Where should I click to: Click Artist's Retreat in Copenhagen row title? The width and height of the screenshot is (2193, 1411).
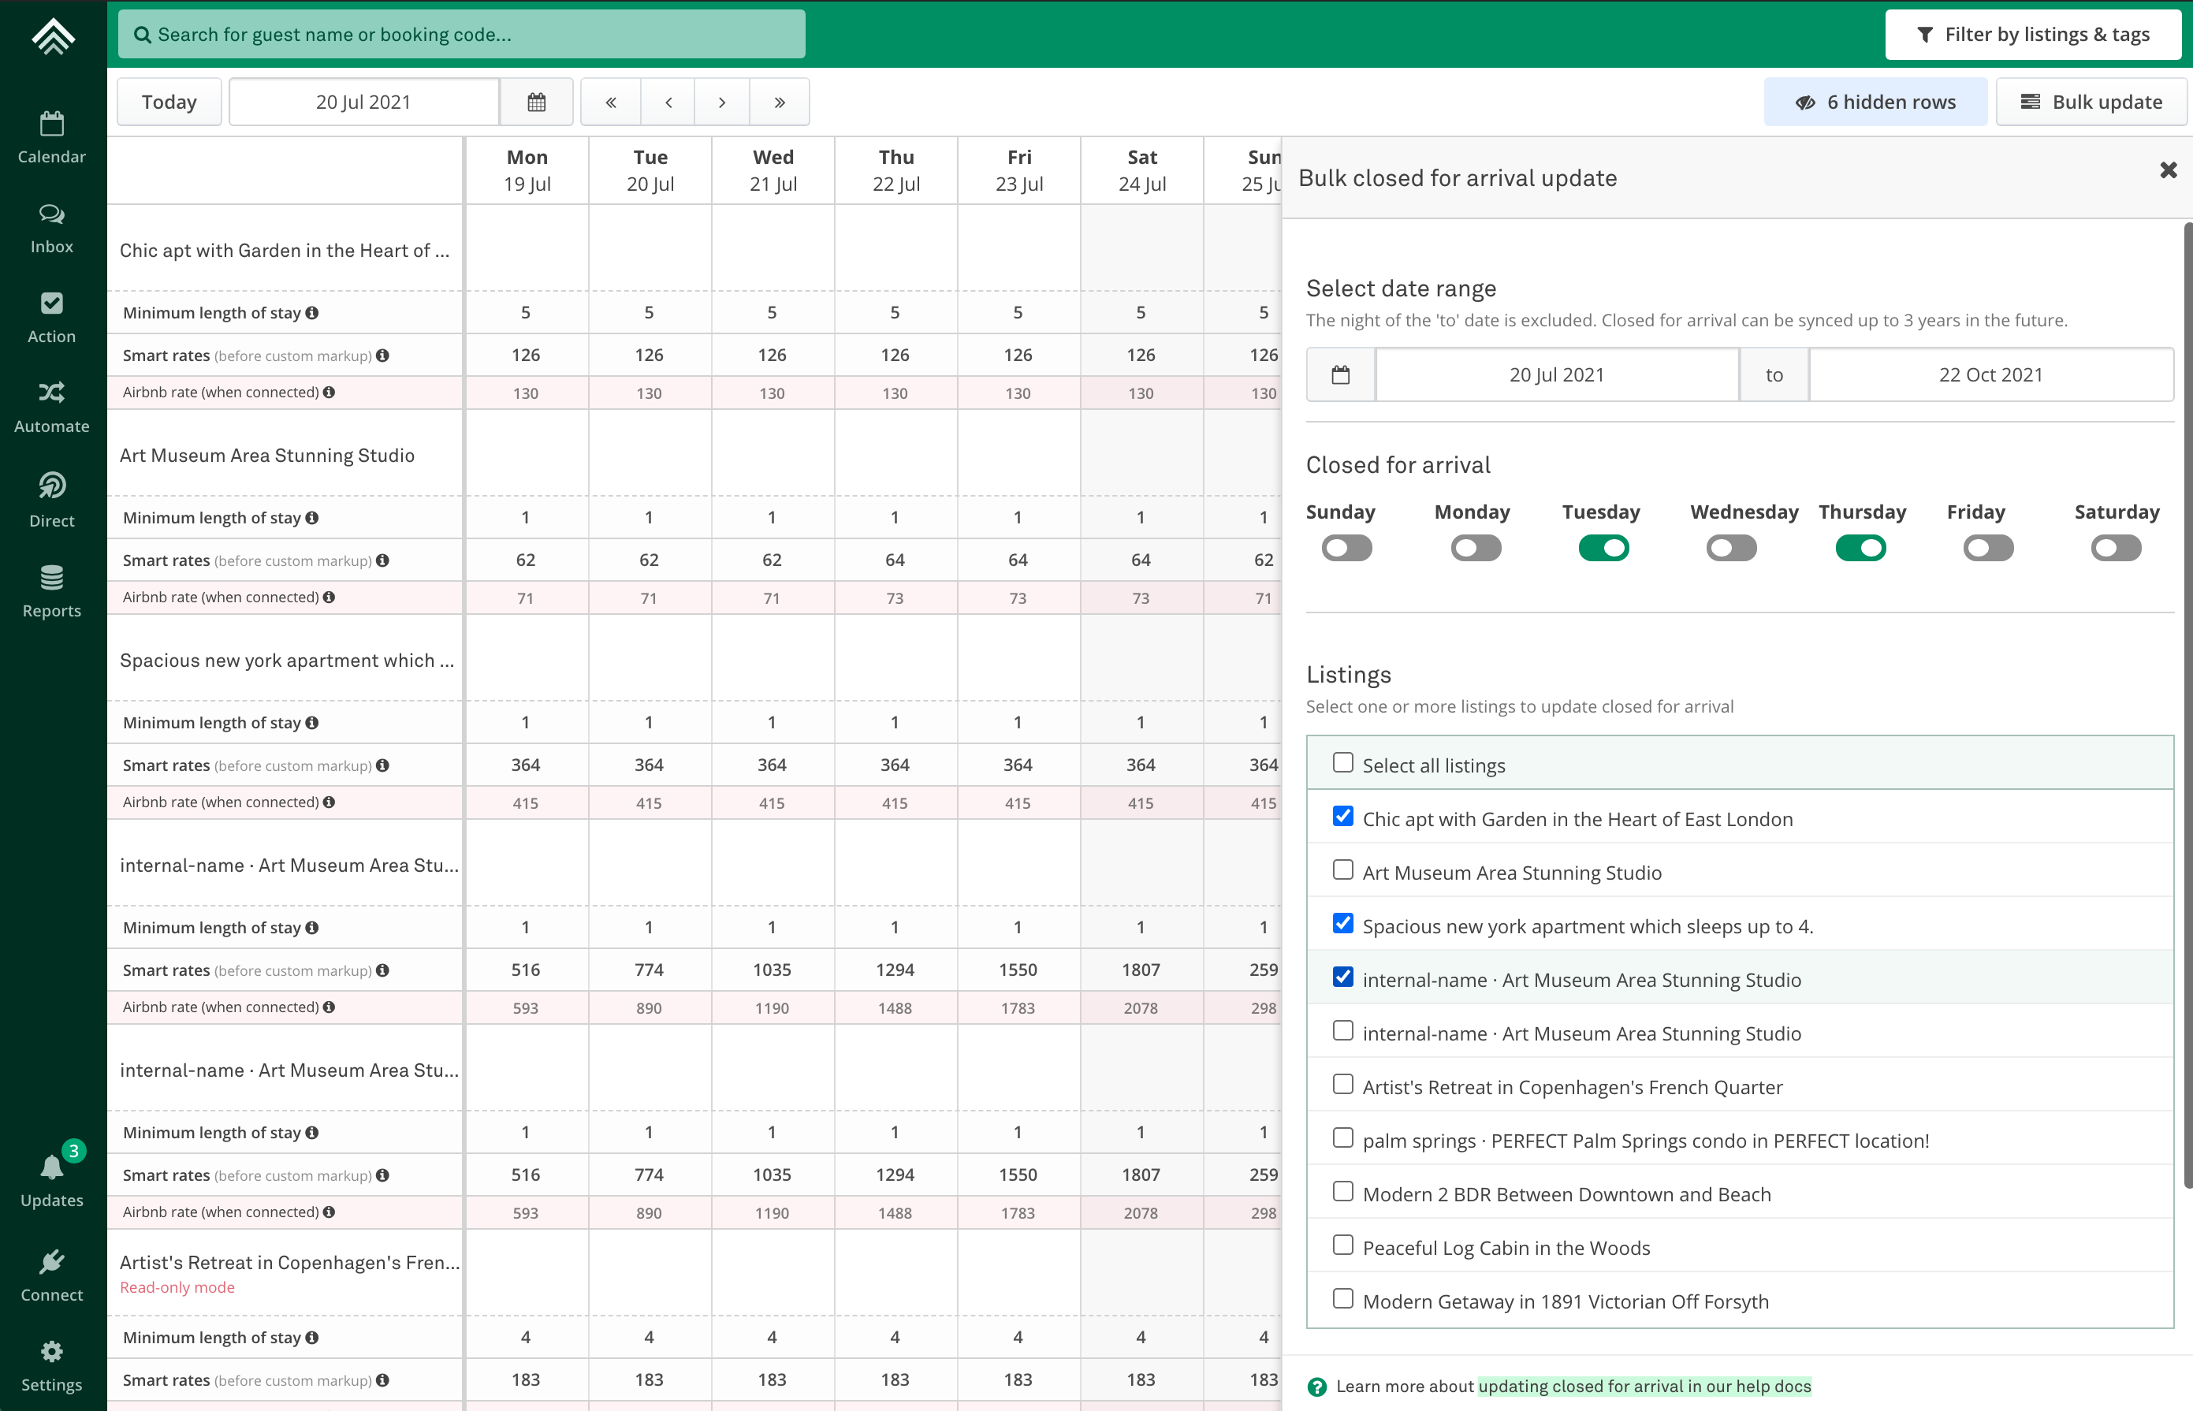point(289,1263)
